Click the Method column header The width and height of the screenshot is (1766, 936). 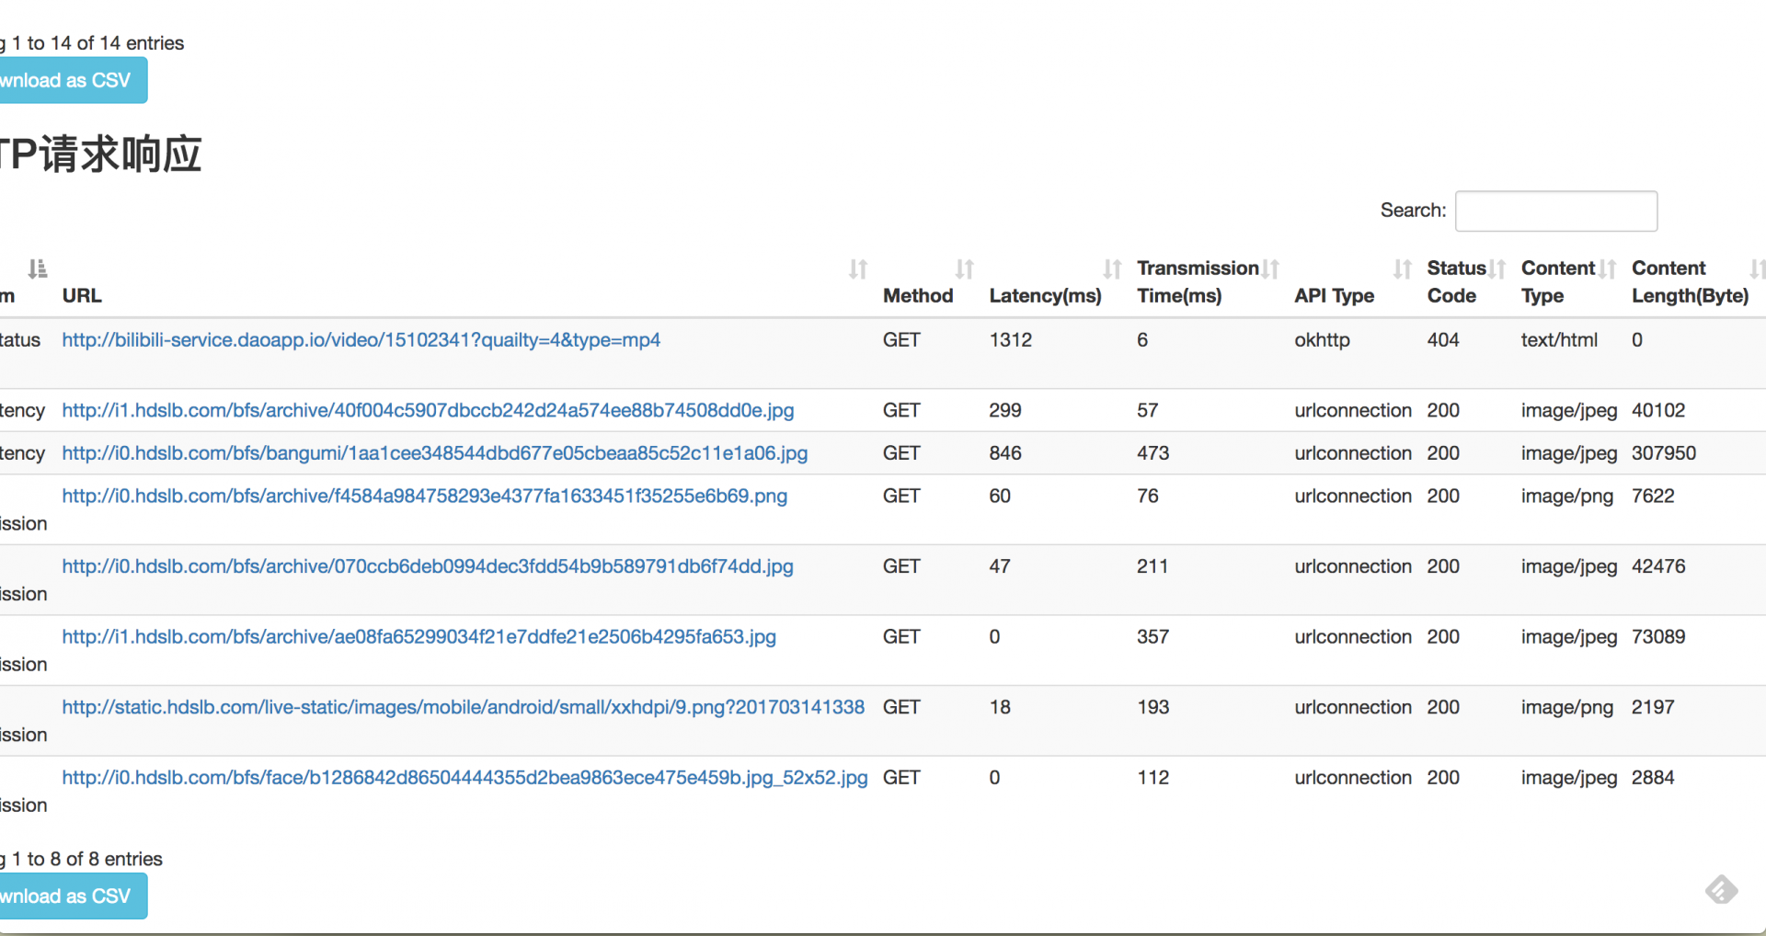(x=918, y=296)
